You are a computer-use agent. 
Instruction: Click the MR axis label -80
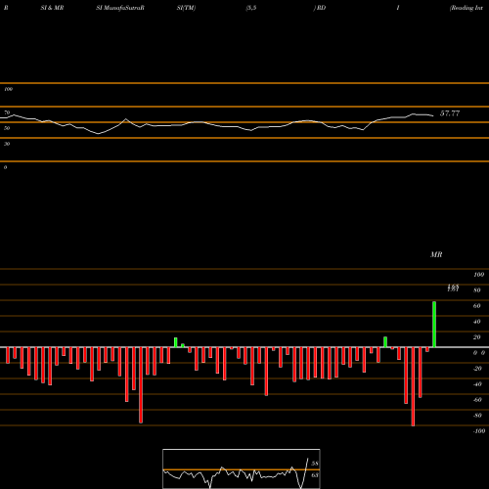click(477, 416)
